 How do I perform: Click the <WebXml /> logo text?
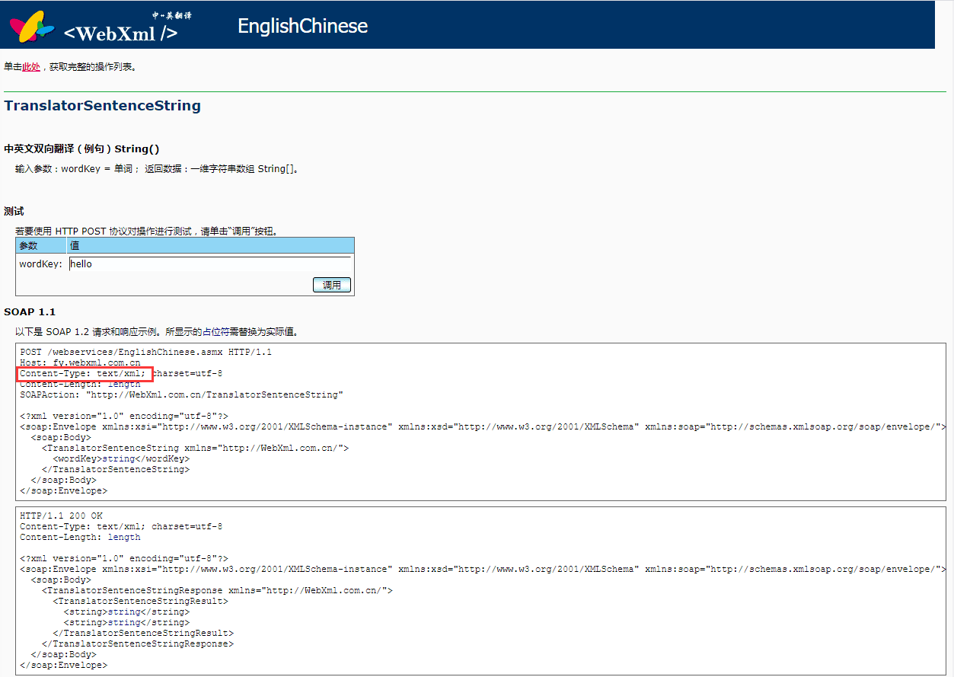tap(120, 34)
